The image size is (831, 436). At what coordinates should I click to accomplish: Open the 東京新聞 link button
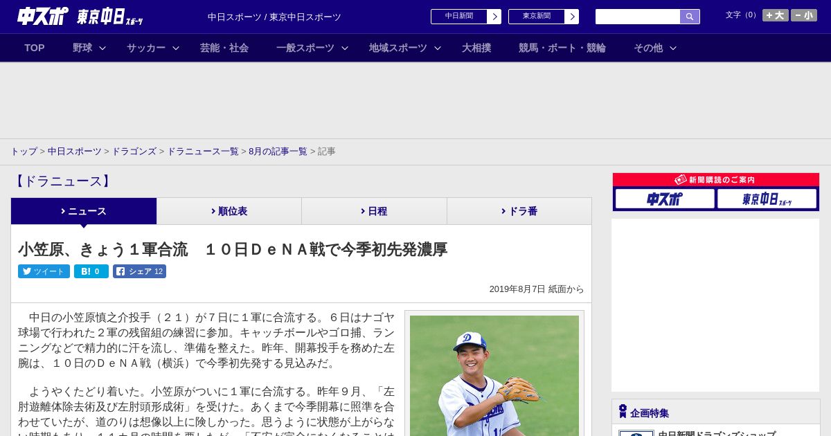537,17
